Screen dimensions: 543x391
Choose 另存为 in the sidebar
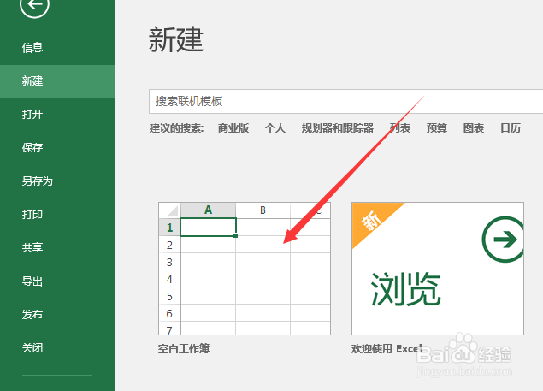coord(37,181)
